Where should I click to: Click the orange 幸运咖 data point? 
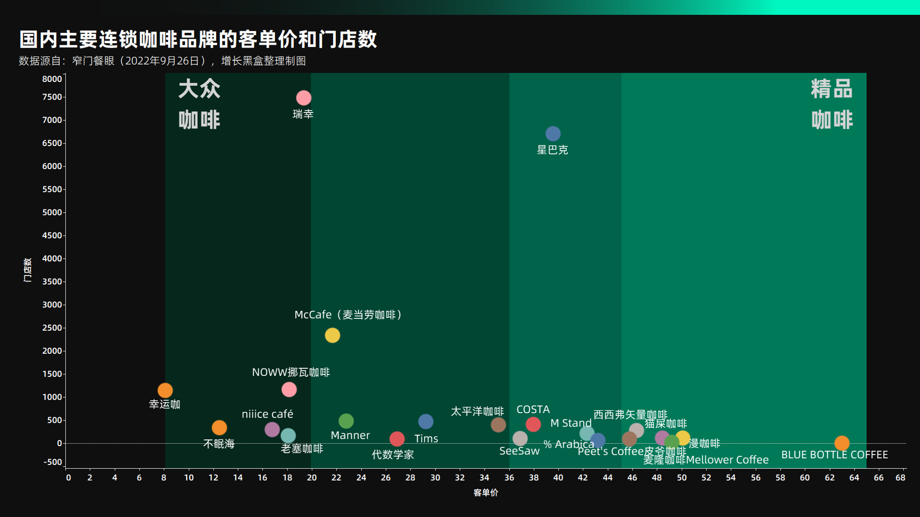coord(165,390)
